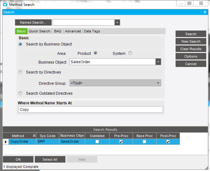Open the Quick Search tab
The height and width of the screenshot is (171, 210).
(39, 31)
